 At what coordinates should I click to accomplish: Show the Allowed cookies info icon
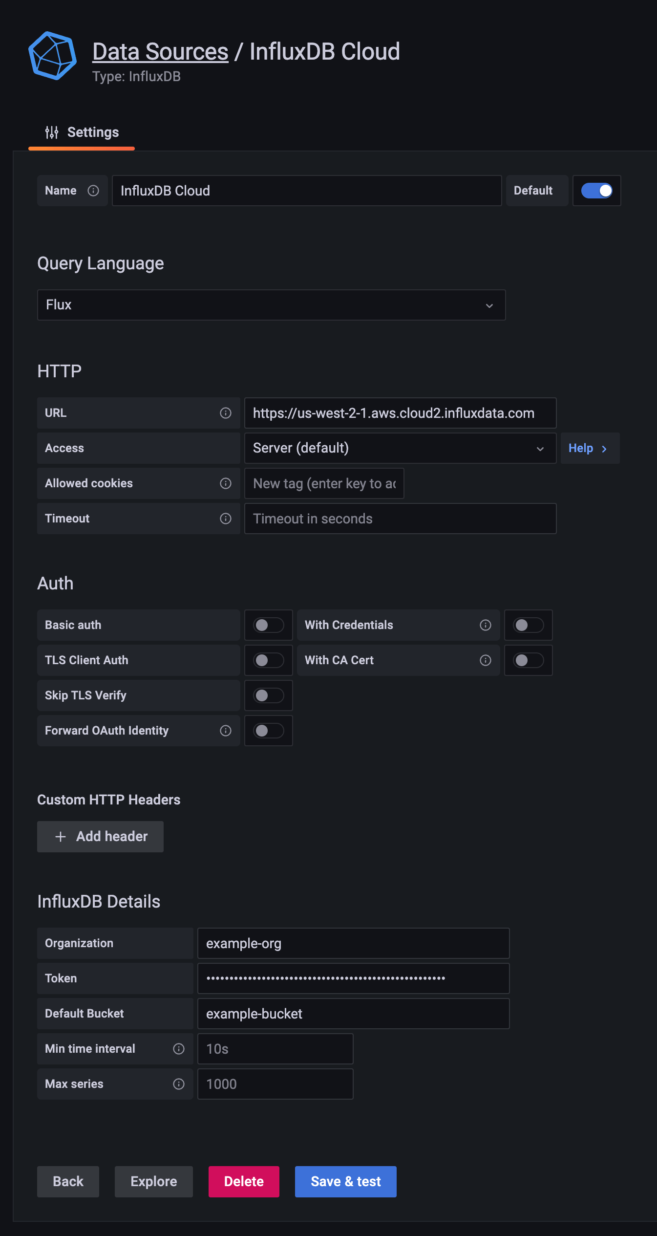point(226,483)
